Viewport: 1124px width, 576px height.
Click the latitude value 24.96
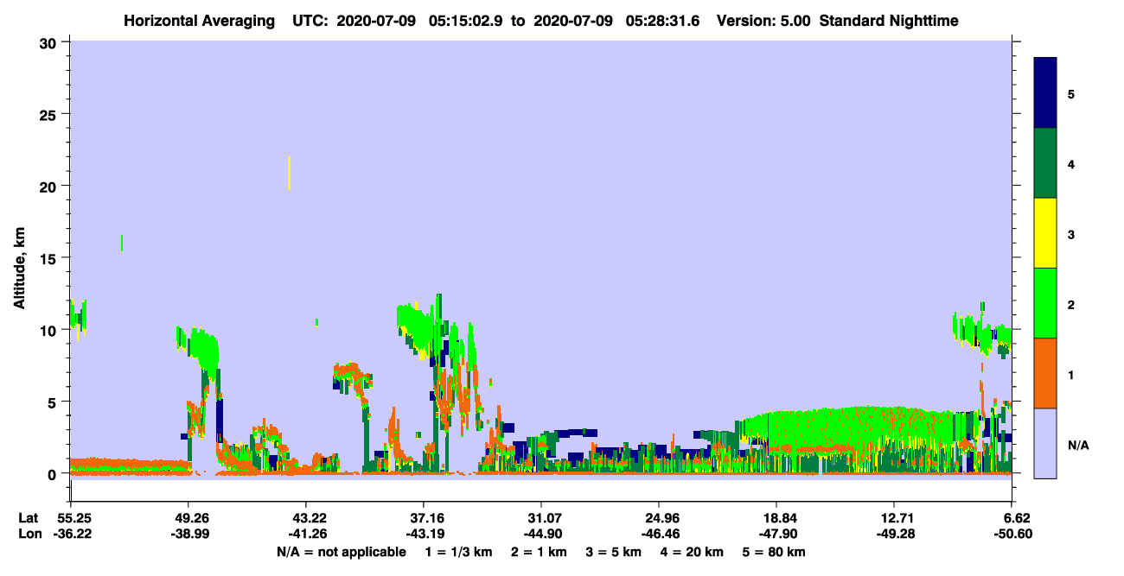coord(659,518)
